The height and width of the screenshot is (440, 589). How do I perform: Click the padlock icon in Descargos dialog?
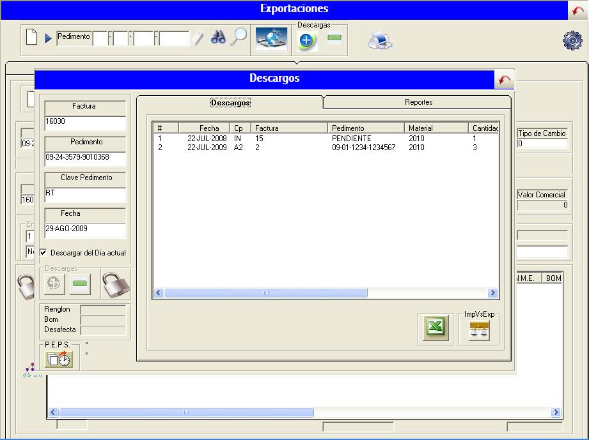pyautogui.click(x=116, y=285)
